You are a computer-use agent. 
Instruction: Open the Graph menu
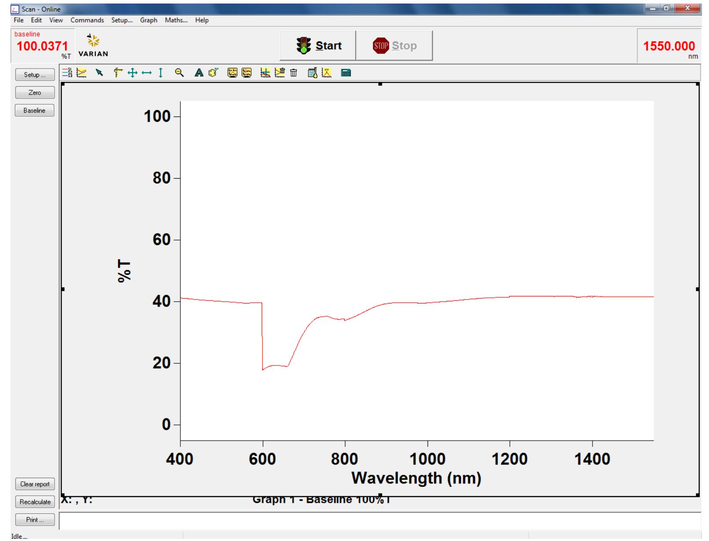pyautogui.click(x=149, y=20)
